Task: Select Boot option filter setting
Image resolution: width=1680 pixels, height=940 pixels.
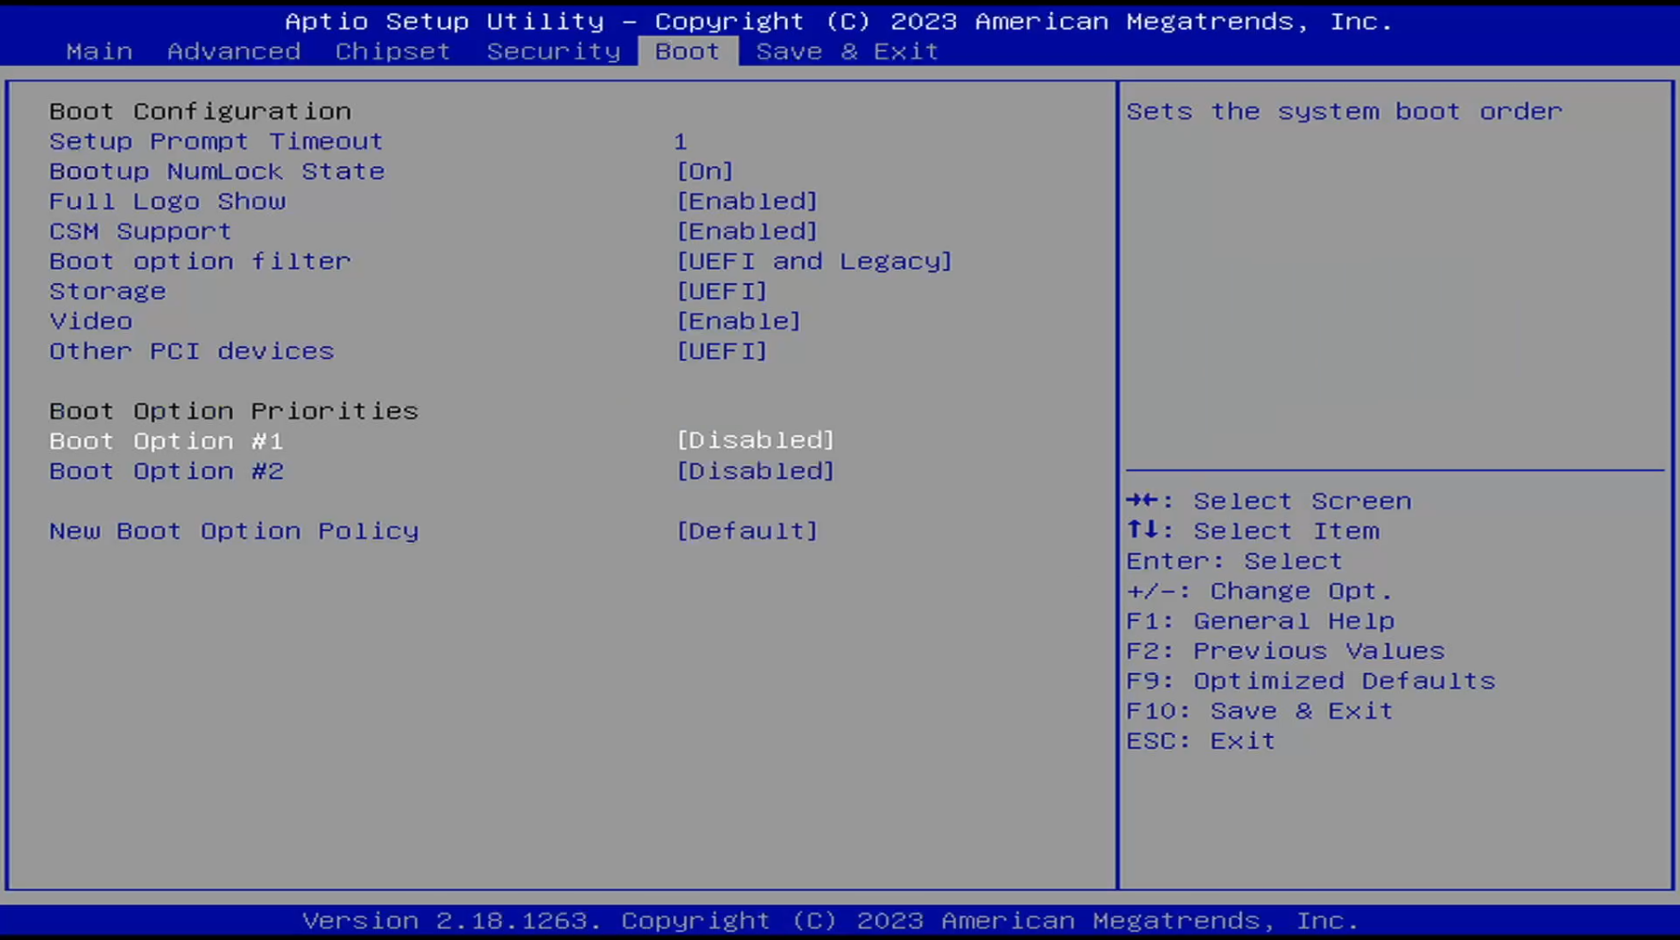Action: click(200, 262)
